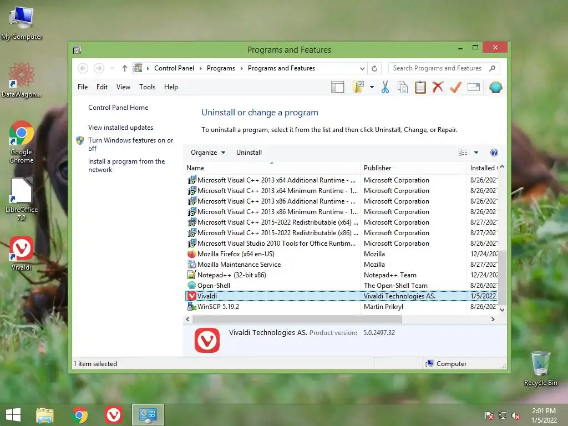
Task: Click the orange checkmark Properties icon
Action: point(455,87)
